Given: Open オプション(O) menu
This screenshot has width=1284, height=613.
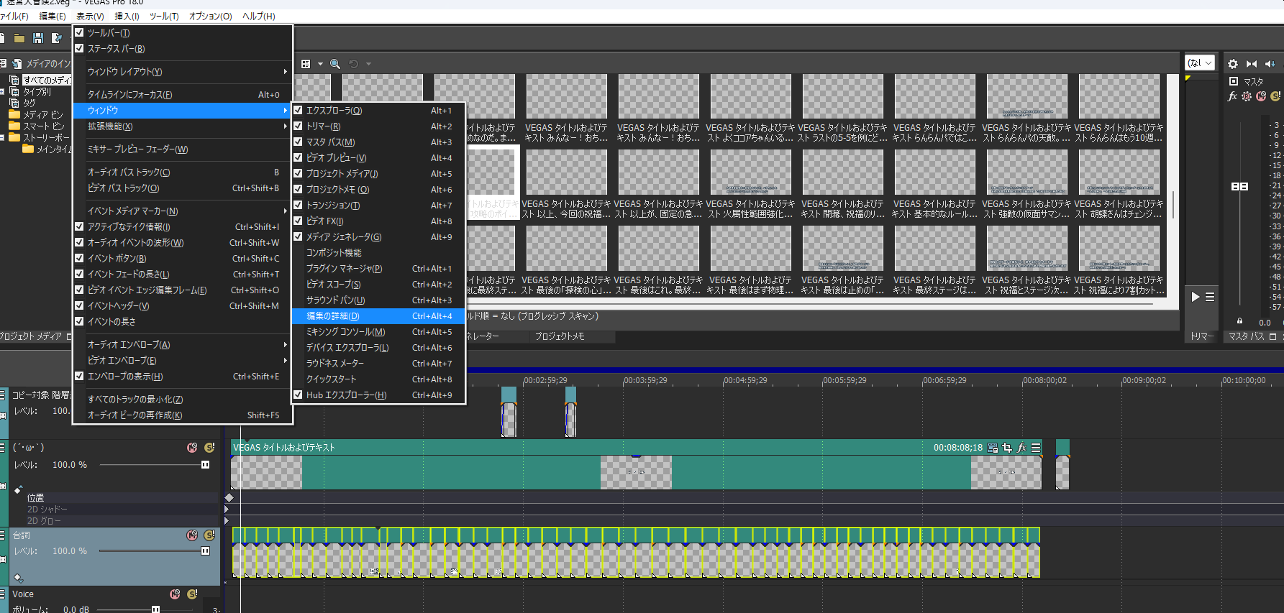Looking at the screenshot, I should coord(211,16).
